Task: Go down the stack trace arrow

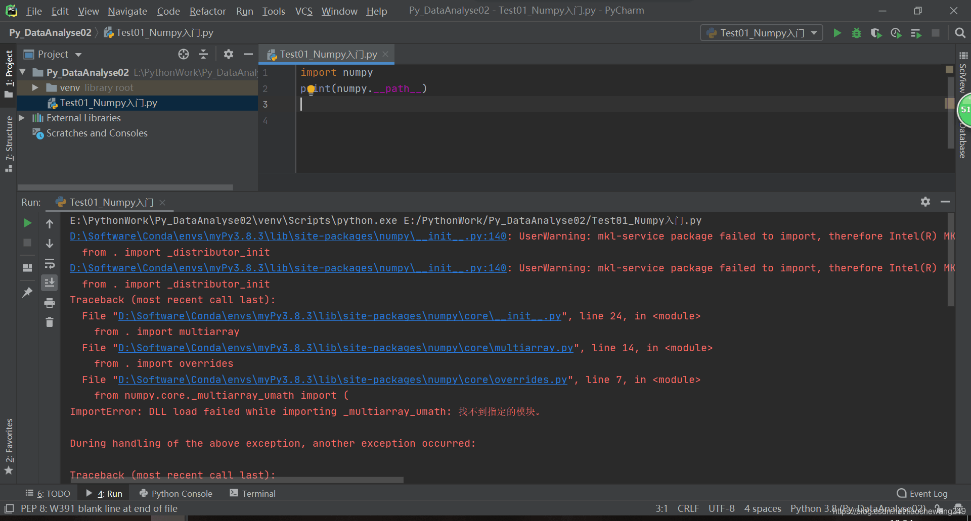Action: 50,243
